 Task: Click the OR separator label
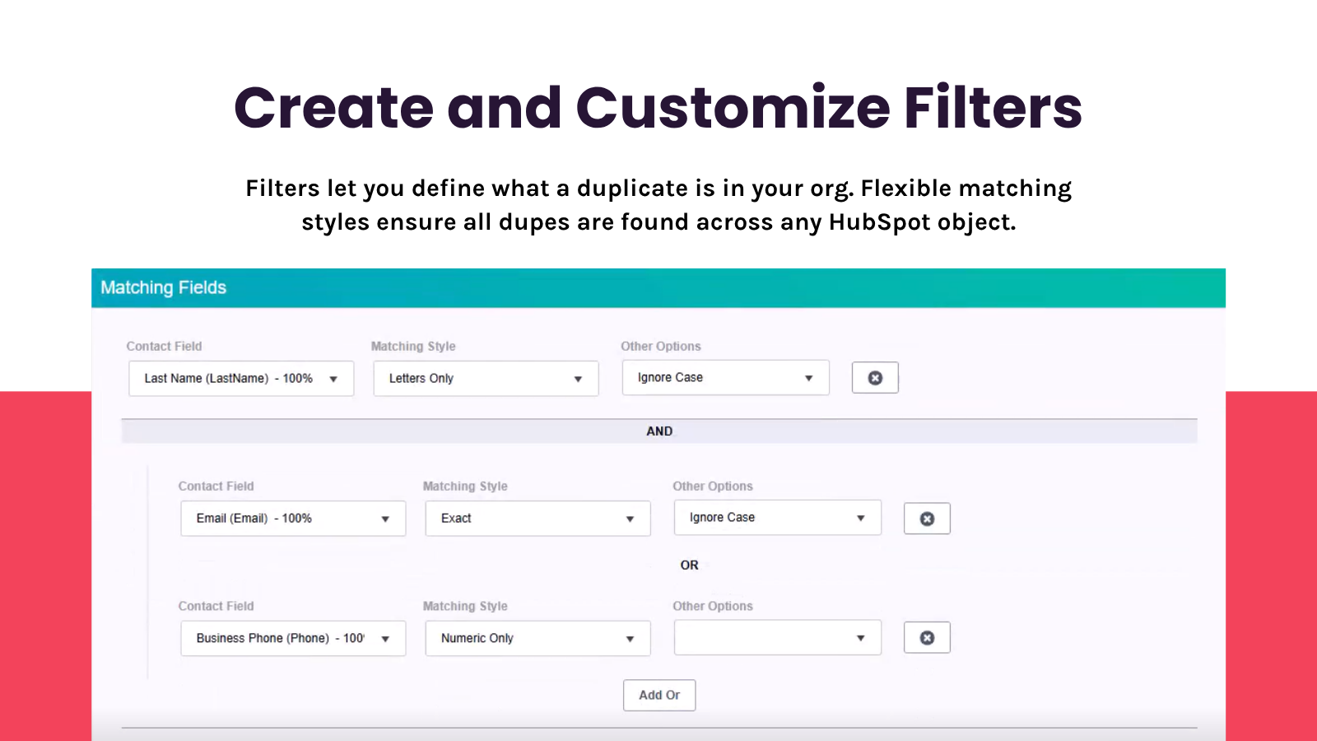pos(690,565)
